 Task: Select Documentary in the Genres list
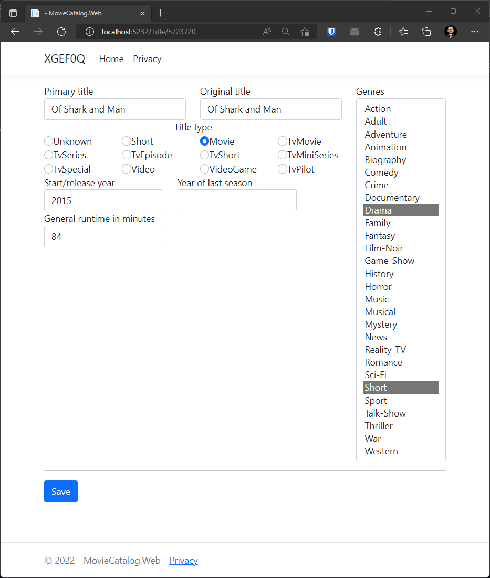point(392,198)
